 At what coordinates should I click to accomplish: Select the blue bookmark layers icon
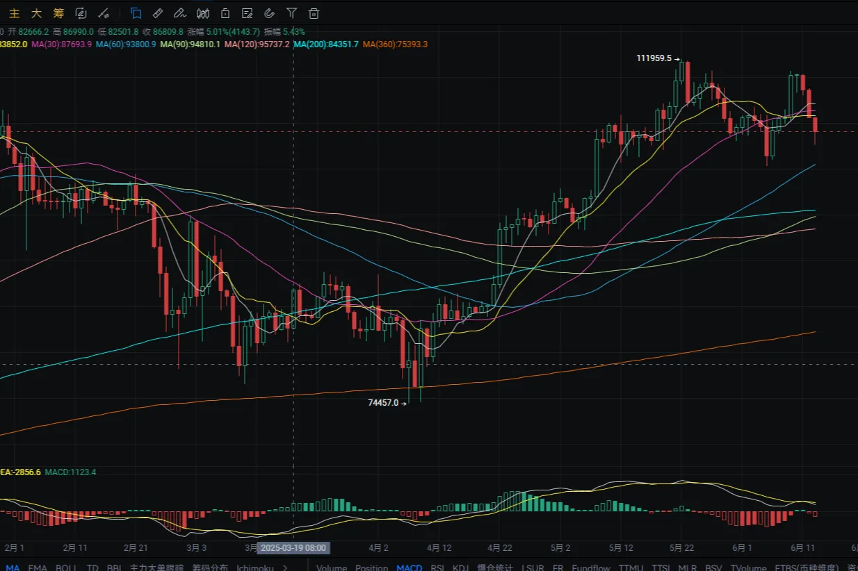[136, 13]
